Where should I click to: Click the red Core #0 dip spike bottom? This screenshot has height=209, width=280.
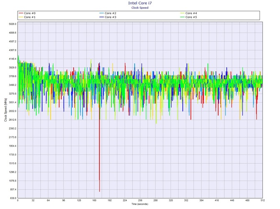[x=99, y=191]
